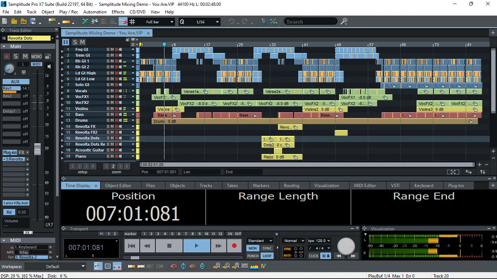Click the grid hash icon beside Full bar

(132, 22)
